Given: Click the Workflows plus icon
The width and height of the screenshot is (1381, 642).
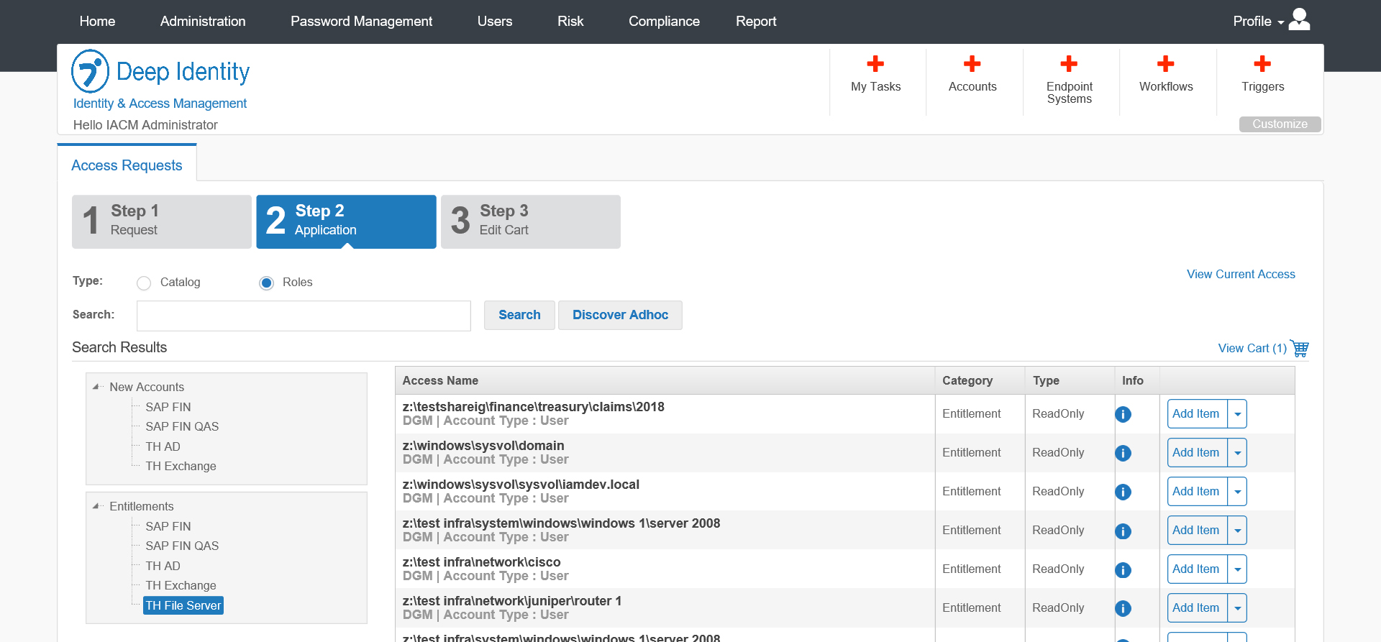Looking at the screenshot, I should 1165,64.
